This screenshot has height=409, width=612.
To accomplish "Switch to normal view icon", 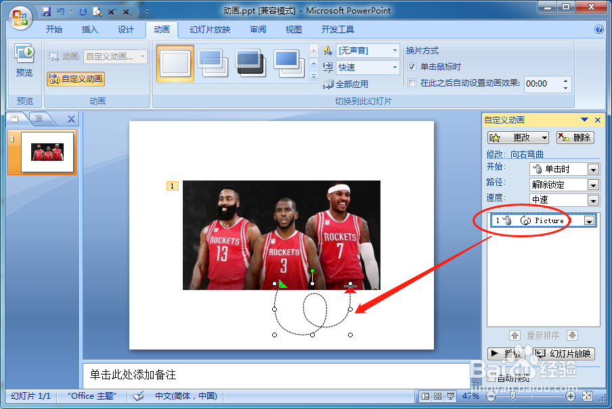I will click(x=425, y=396).
